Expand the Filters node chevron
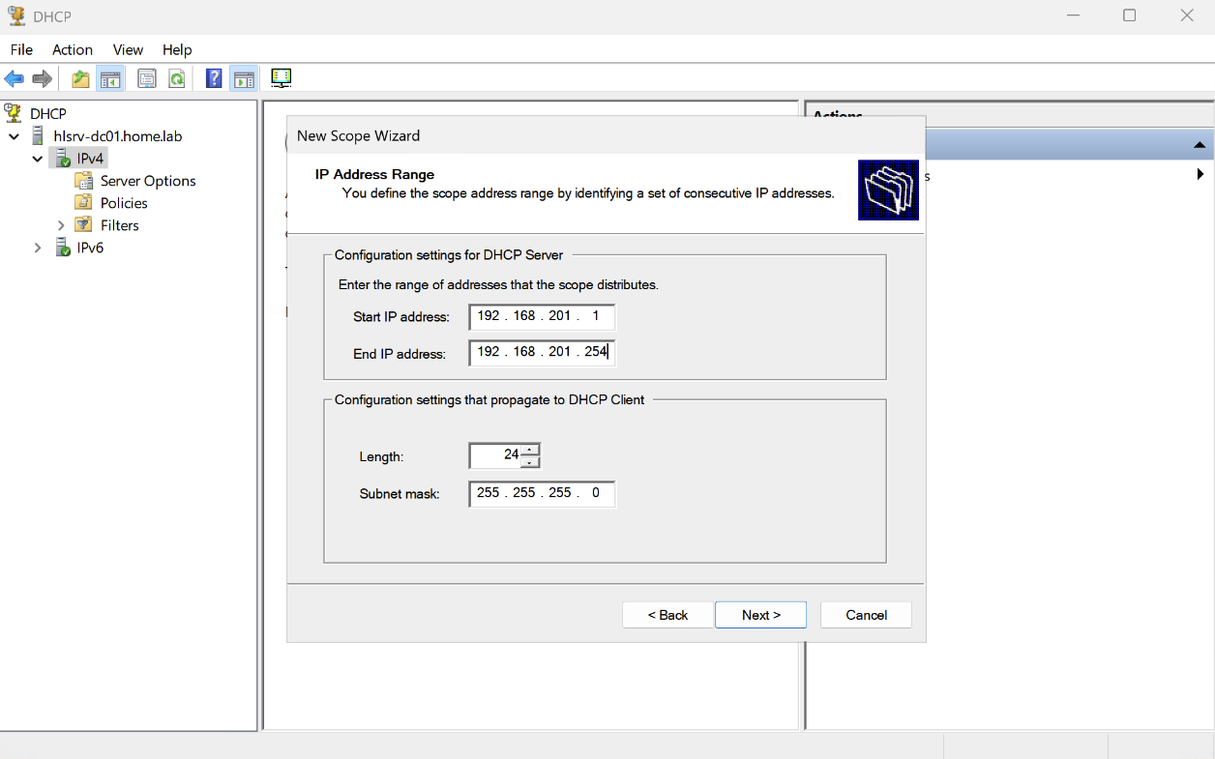This screenshot has width=1215, height=759. 61,225
